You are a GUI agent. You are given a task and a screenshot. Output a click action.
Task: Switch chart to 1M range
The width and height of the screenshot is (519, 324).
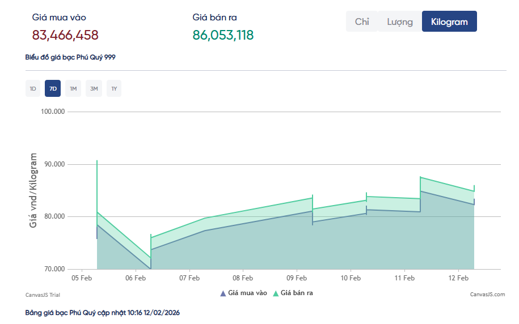click(73, 89)
